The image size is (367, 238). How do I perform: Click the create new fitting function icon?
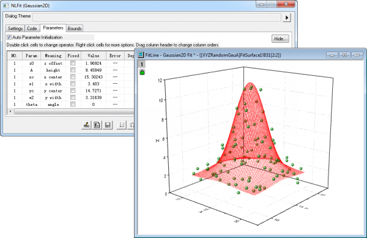[x=97, y=125]
